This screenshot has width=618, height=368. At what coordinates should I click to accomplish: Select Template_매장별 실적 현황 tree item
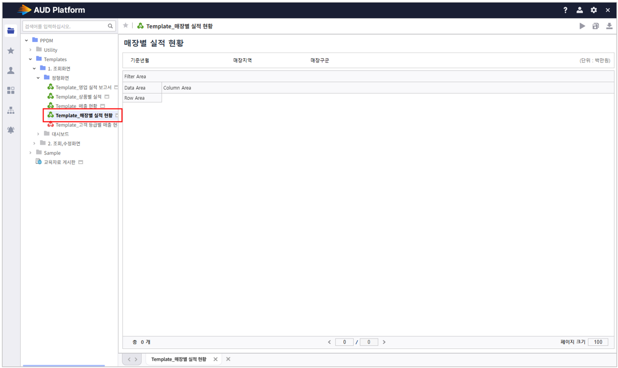[84, 116]
